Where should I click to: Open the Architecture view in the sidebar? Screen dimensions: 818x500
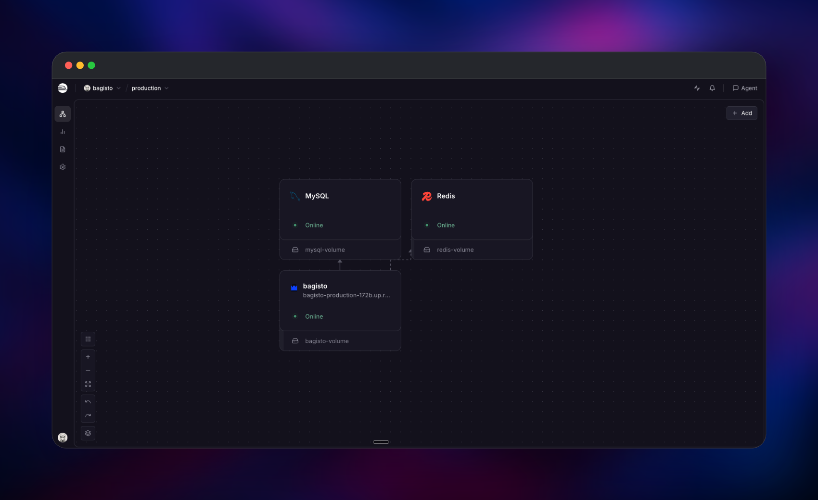[63, 114]
